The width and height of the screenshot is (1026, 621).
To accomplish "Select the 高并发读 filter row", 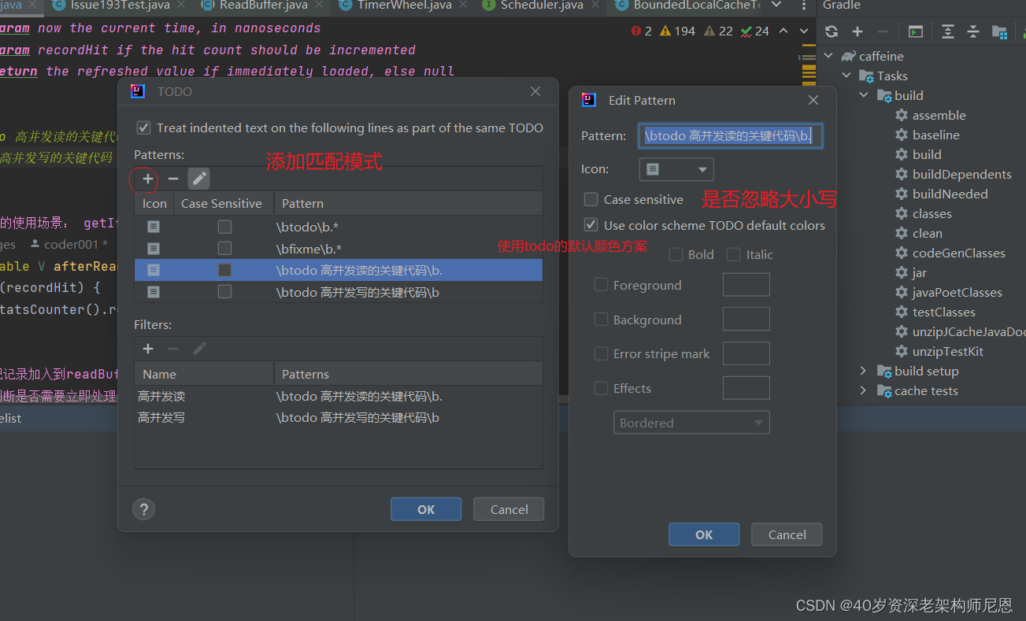I will coord(339,396).
